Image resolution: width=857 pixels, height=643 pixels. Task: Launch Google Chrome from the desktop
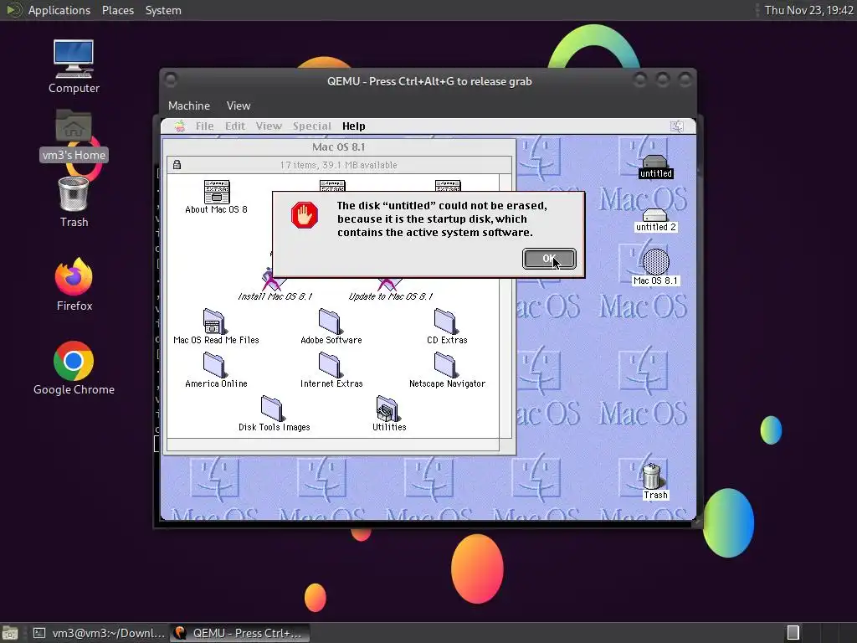point(74,368)
